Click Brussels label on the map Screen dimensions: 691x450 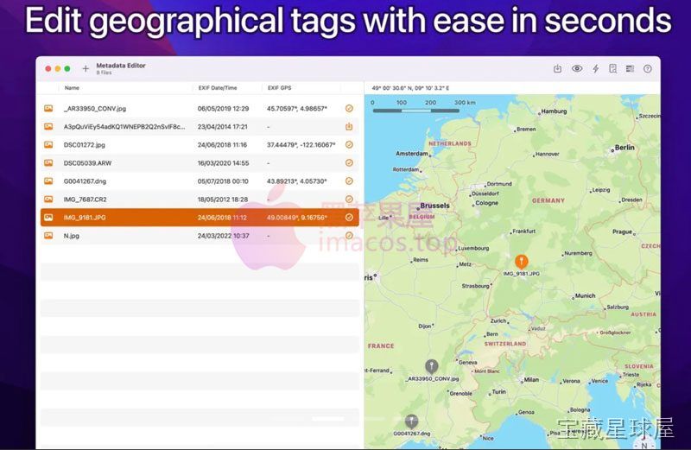434,206
